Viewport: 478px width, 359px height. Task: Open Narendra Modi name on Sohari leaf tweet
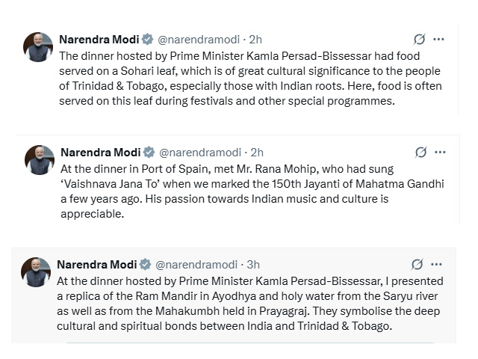[99, 40]
